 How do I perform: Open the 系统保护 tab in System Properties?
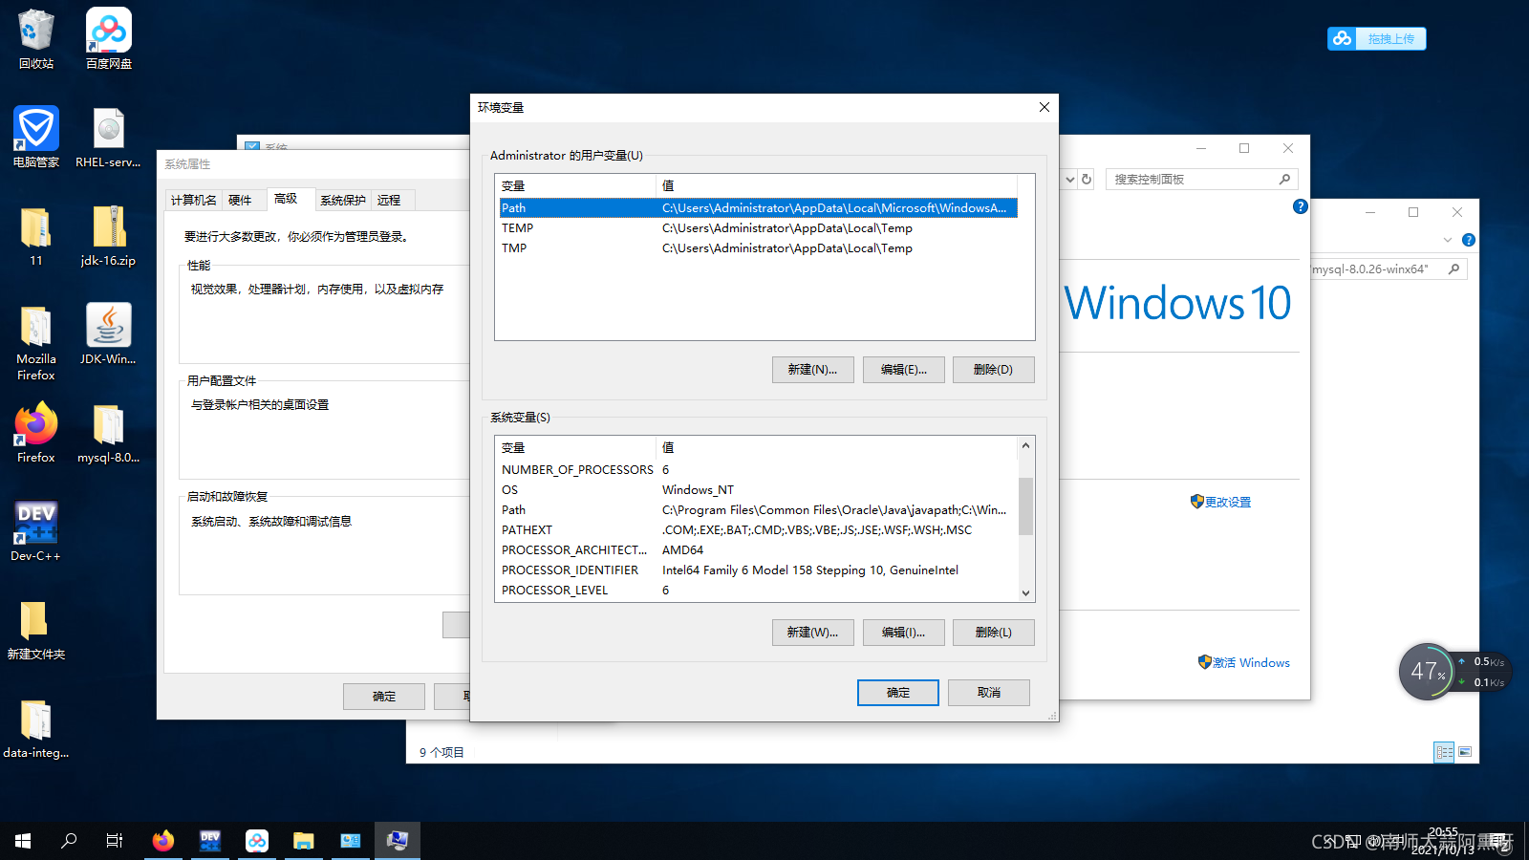[x=343, y=200]
